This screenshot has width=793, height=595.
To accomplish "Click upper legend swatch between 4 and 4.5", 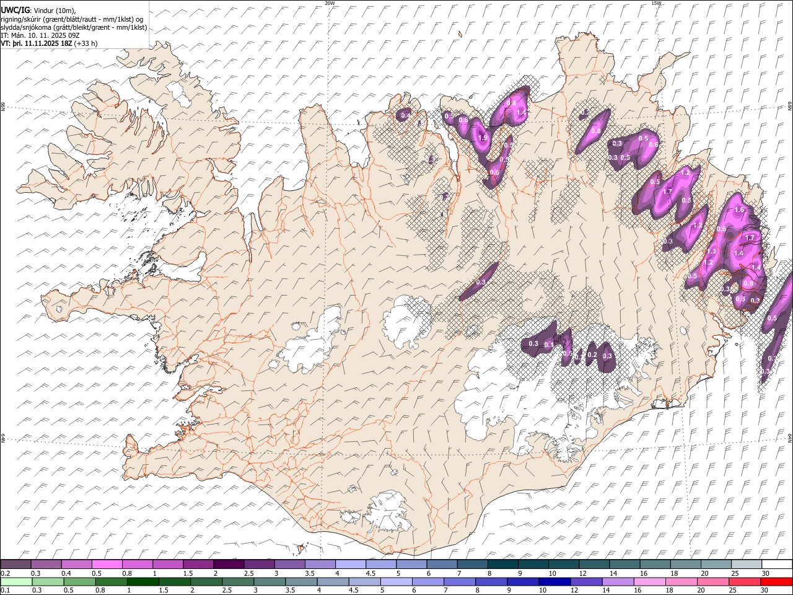I will [x=350, y=564].
